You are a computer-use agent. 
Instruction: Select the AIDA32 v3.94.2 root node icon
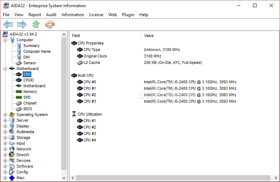tap(5, 34)
